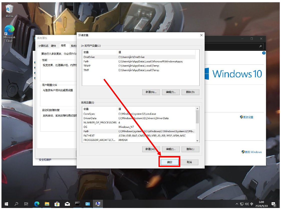Click 编辑(I) for system variables

[x=171, y=149]
